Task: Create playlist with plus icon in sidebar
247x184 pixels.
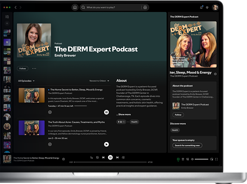Action: (x=7, y=23)
